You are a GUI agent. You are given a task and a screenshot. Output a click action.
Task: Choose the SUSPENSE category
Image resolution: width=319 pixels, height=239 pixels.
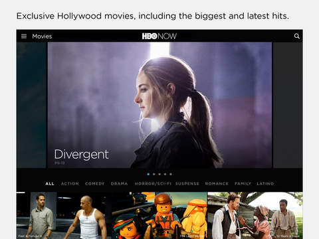point(187,184)
